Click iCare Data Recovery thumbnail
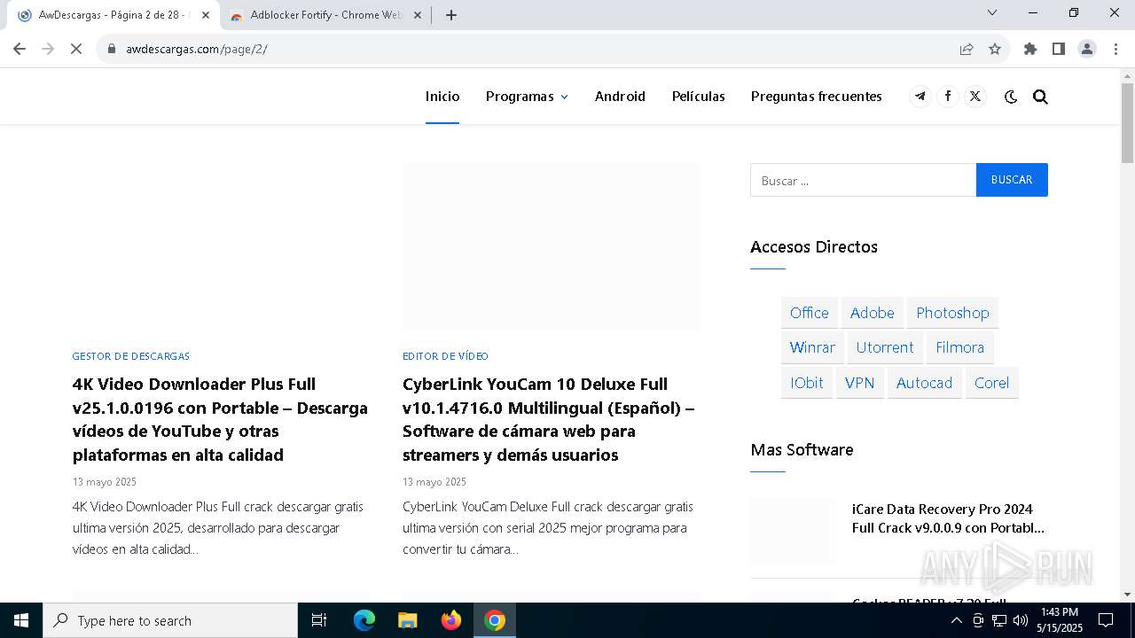1135x638 pixels. tap(794, 531)
